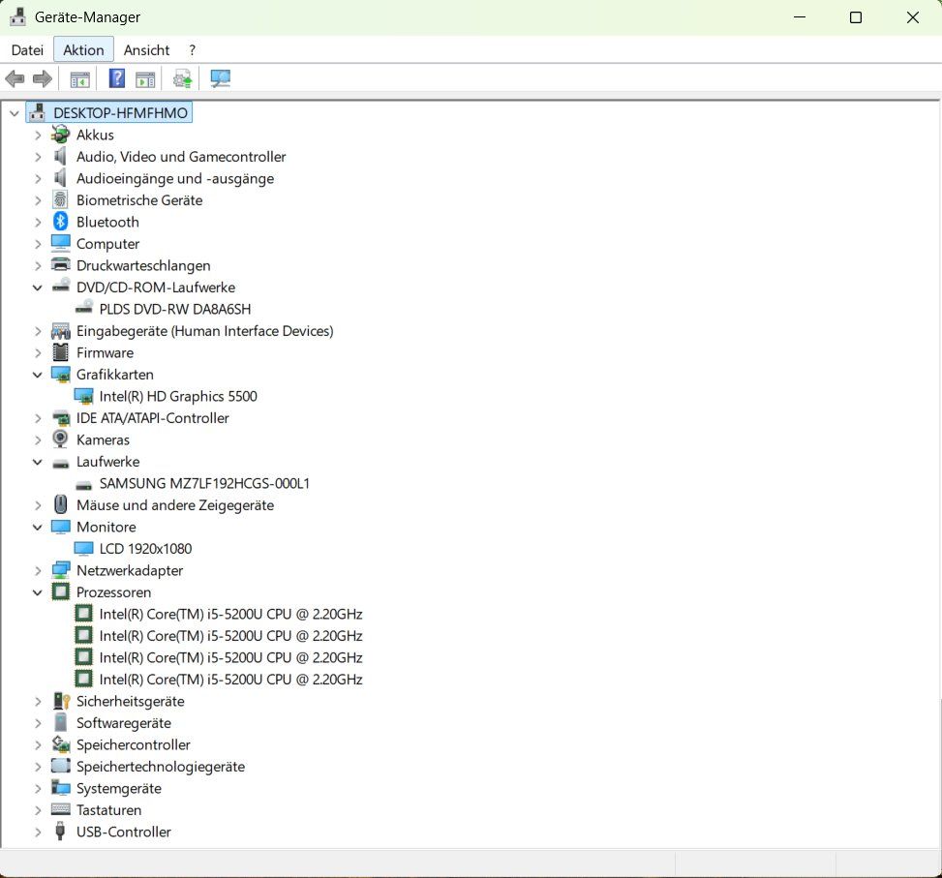Click the Eingabegeräte (Human Interface Devices) icon
Viewport: 942px width, 878px height.
click(60, 330)
